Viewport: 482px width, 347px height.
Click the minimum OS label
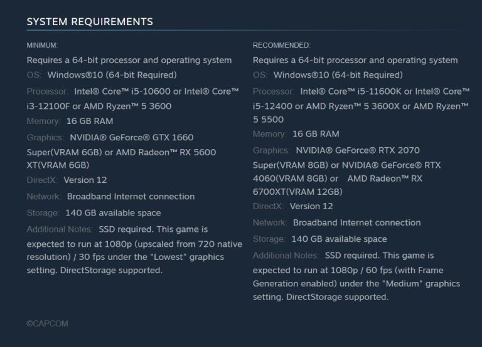(34, 75)
